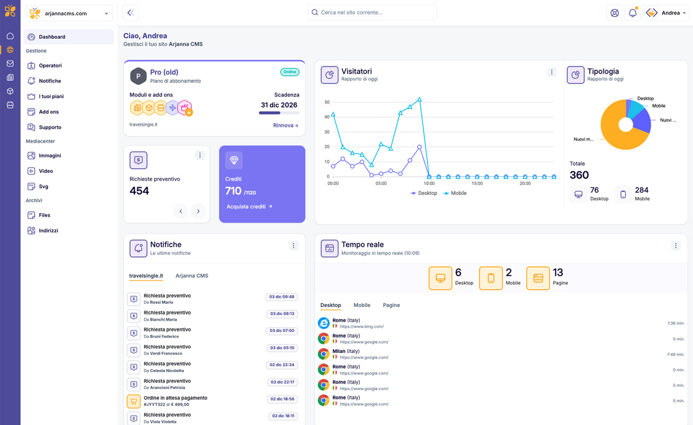
Task: Click Acquista crediti link
Action: pos(249,207)
